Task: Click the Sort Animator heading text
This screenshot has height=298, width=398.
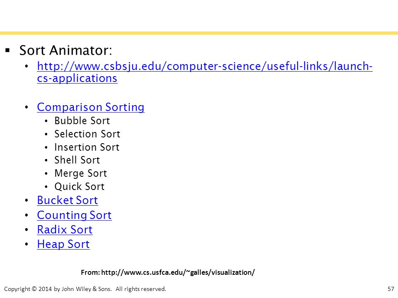Action: pos(66,50)
